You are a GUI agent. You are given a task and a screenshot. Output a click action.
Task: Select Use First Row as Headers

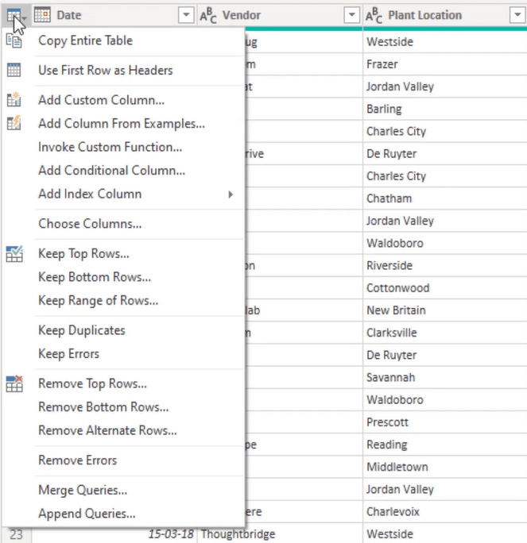(123, 71)
